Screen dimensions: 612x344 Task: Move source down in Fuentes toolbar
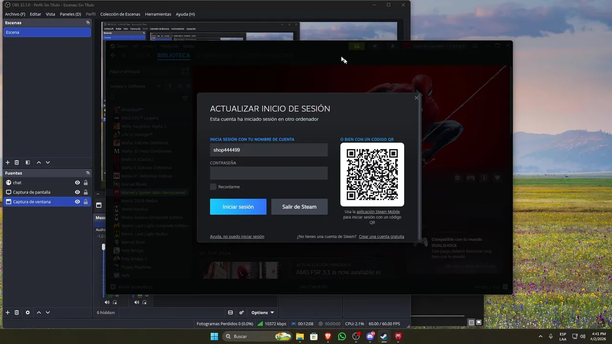pos(48,312)
